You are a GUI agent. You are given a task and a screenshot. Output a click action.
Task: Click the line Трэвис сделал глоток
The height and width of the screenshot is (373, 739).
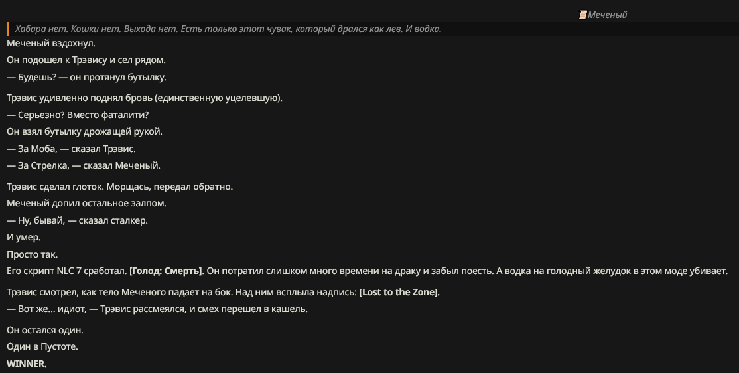119,186
